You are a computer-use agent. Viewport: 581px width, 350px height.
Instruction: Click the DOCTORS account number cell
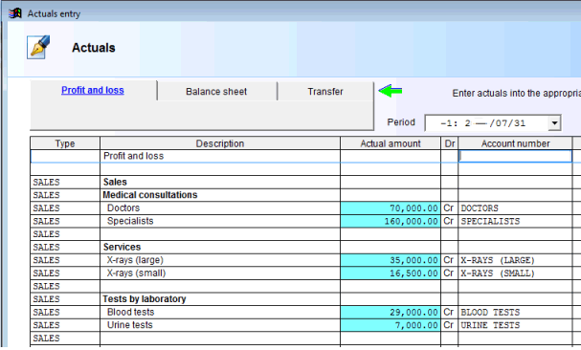[515, 208]
